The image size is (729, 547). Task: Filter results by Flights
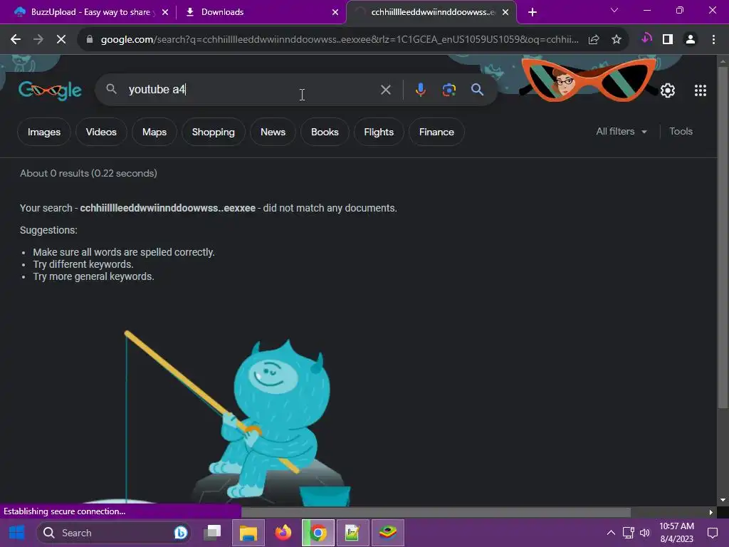point(379,132)
